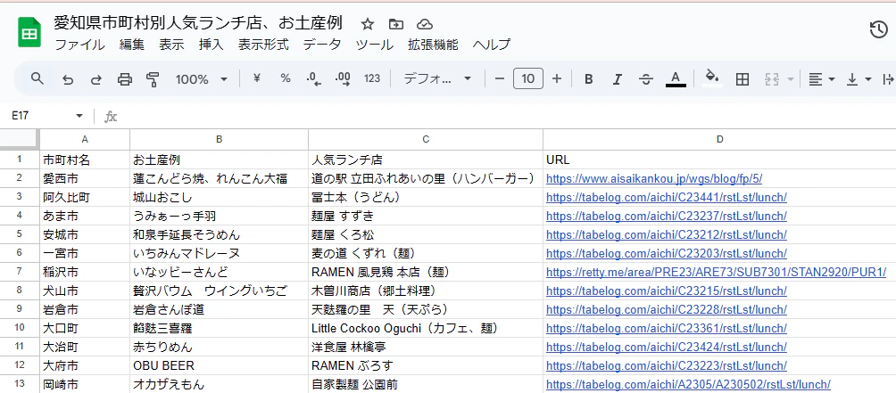Open the tabelog C23215 lunch link

667,291
